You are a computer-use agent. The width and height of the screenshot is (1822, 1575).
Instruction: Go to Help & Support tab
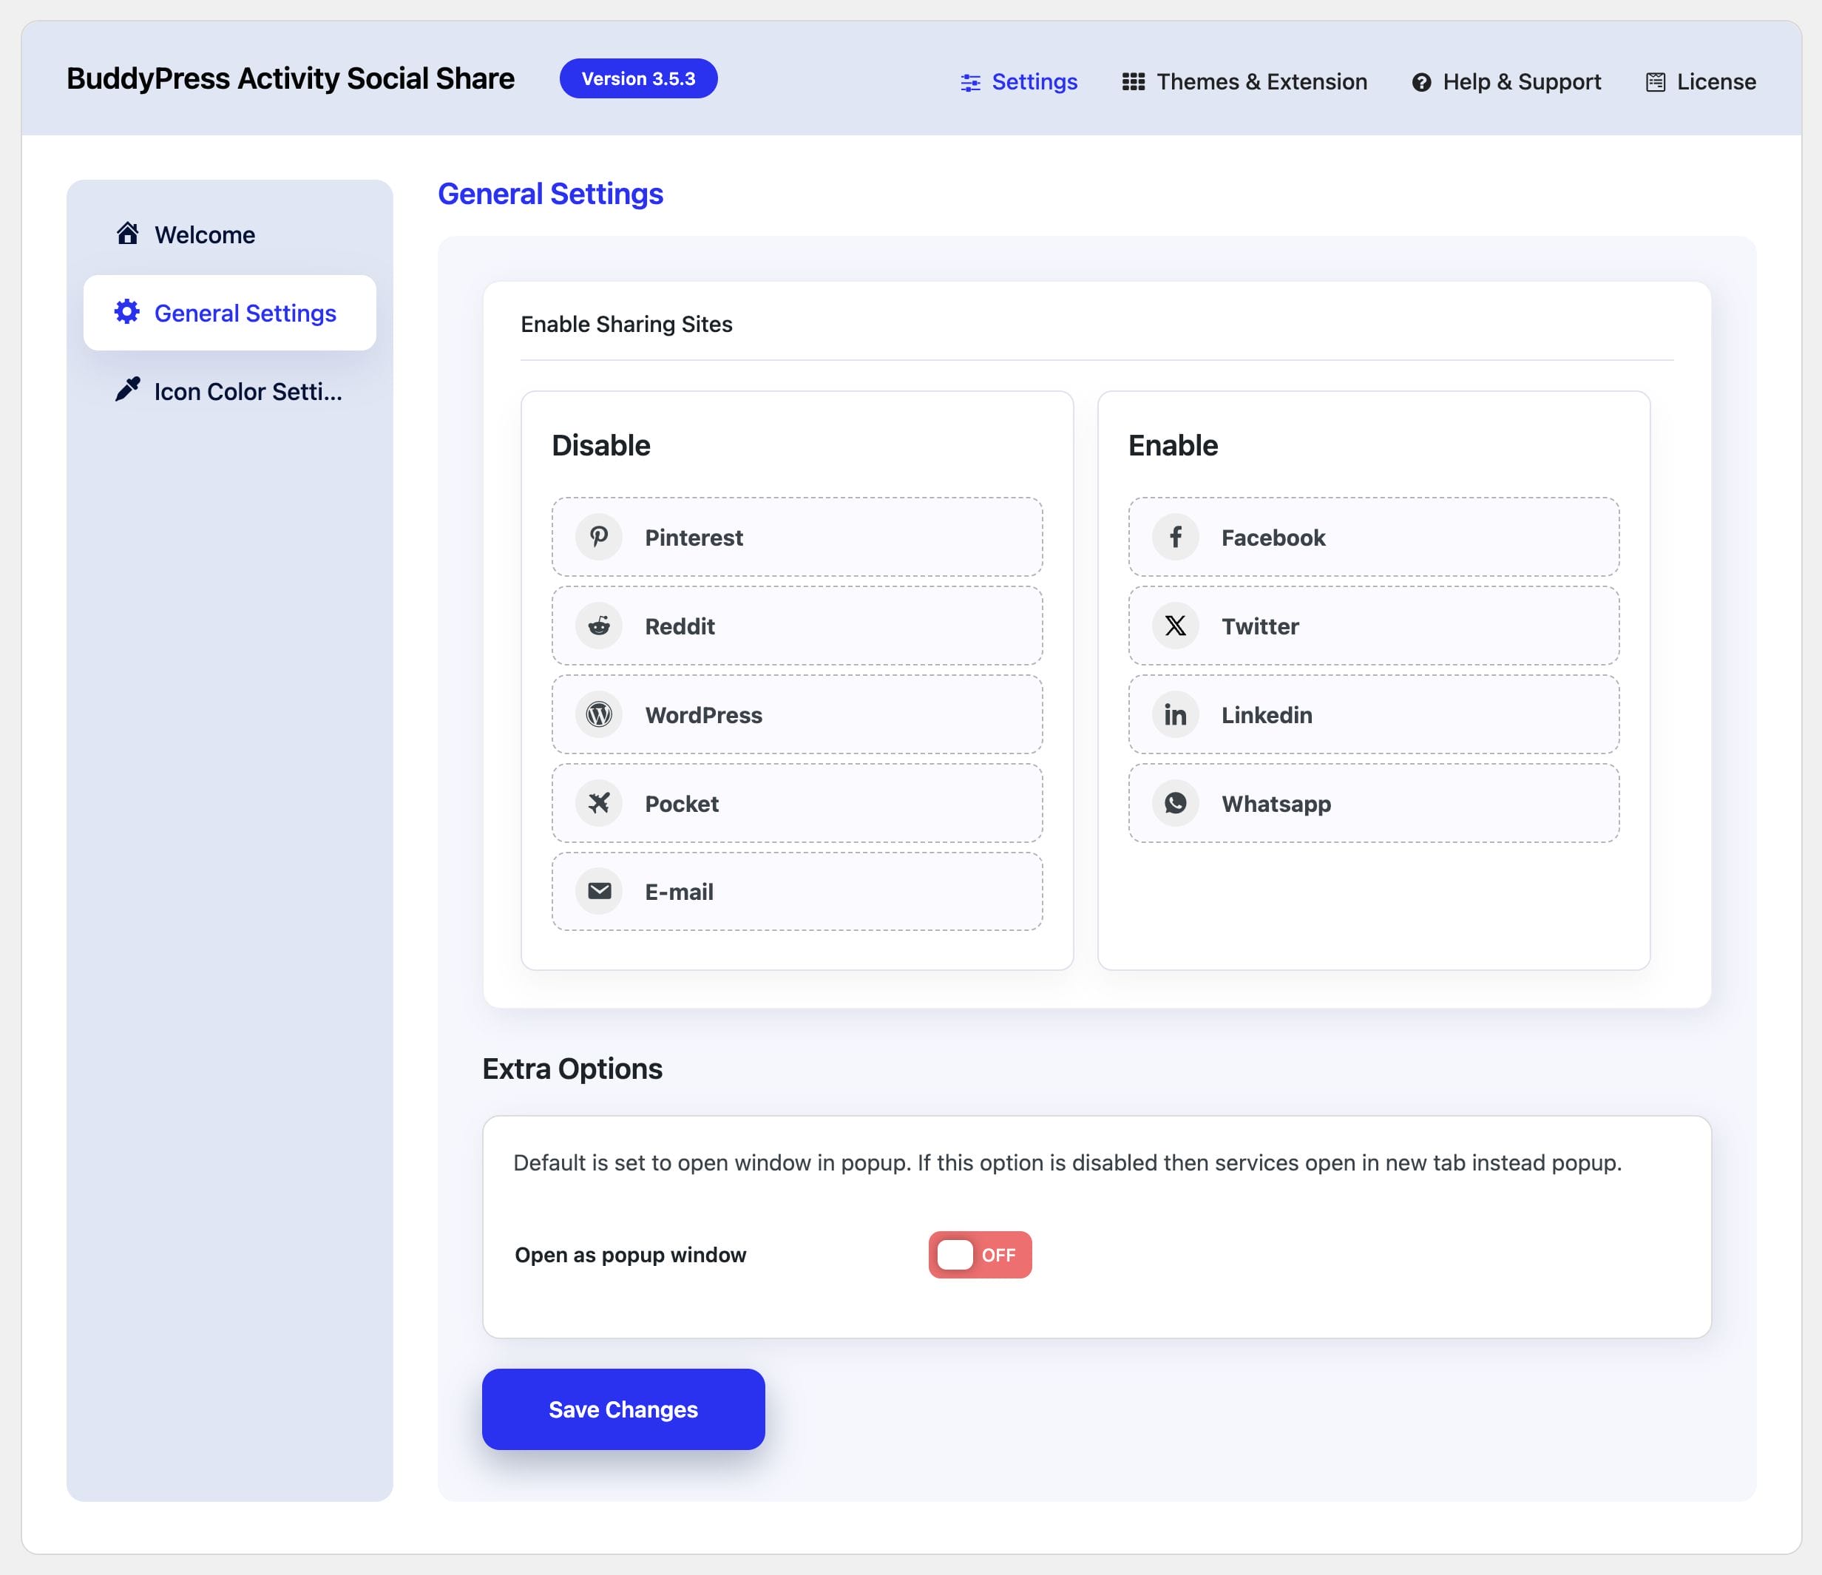[1506, 82]
